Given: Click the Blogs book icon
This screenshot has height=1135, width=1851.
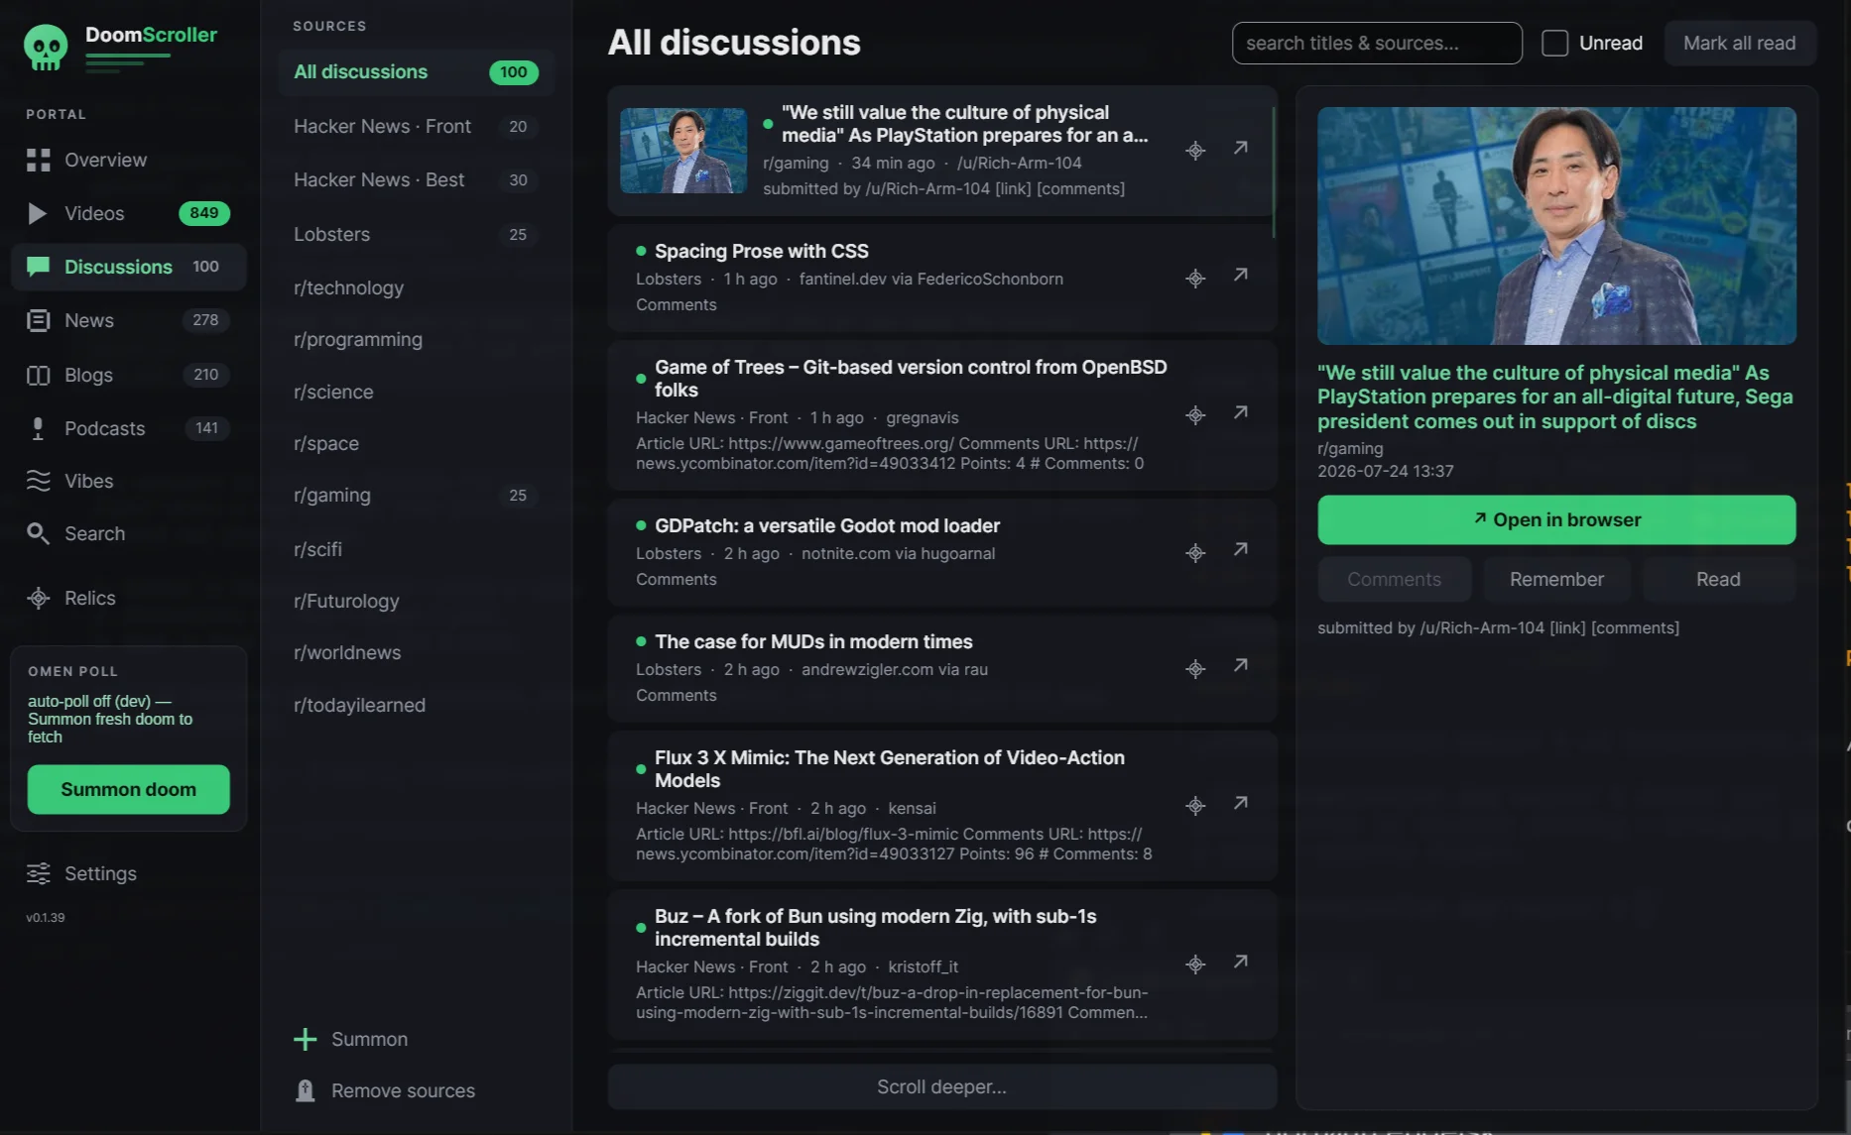Looking at the screenshot, I should [x=38, y=375].
